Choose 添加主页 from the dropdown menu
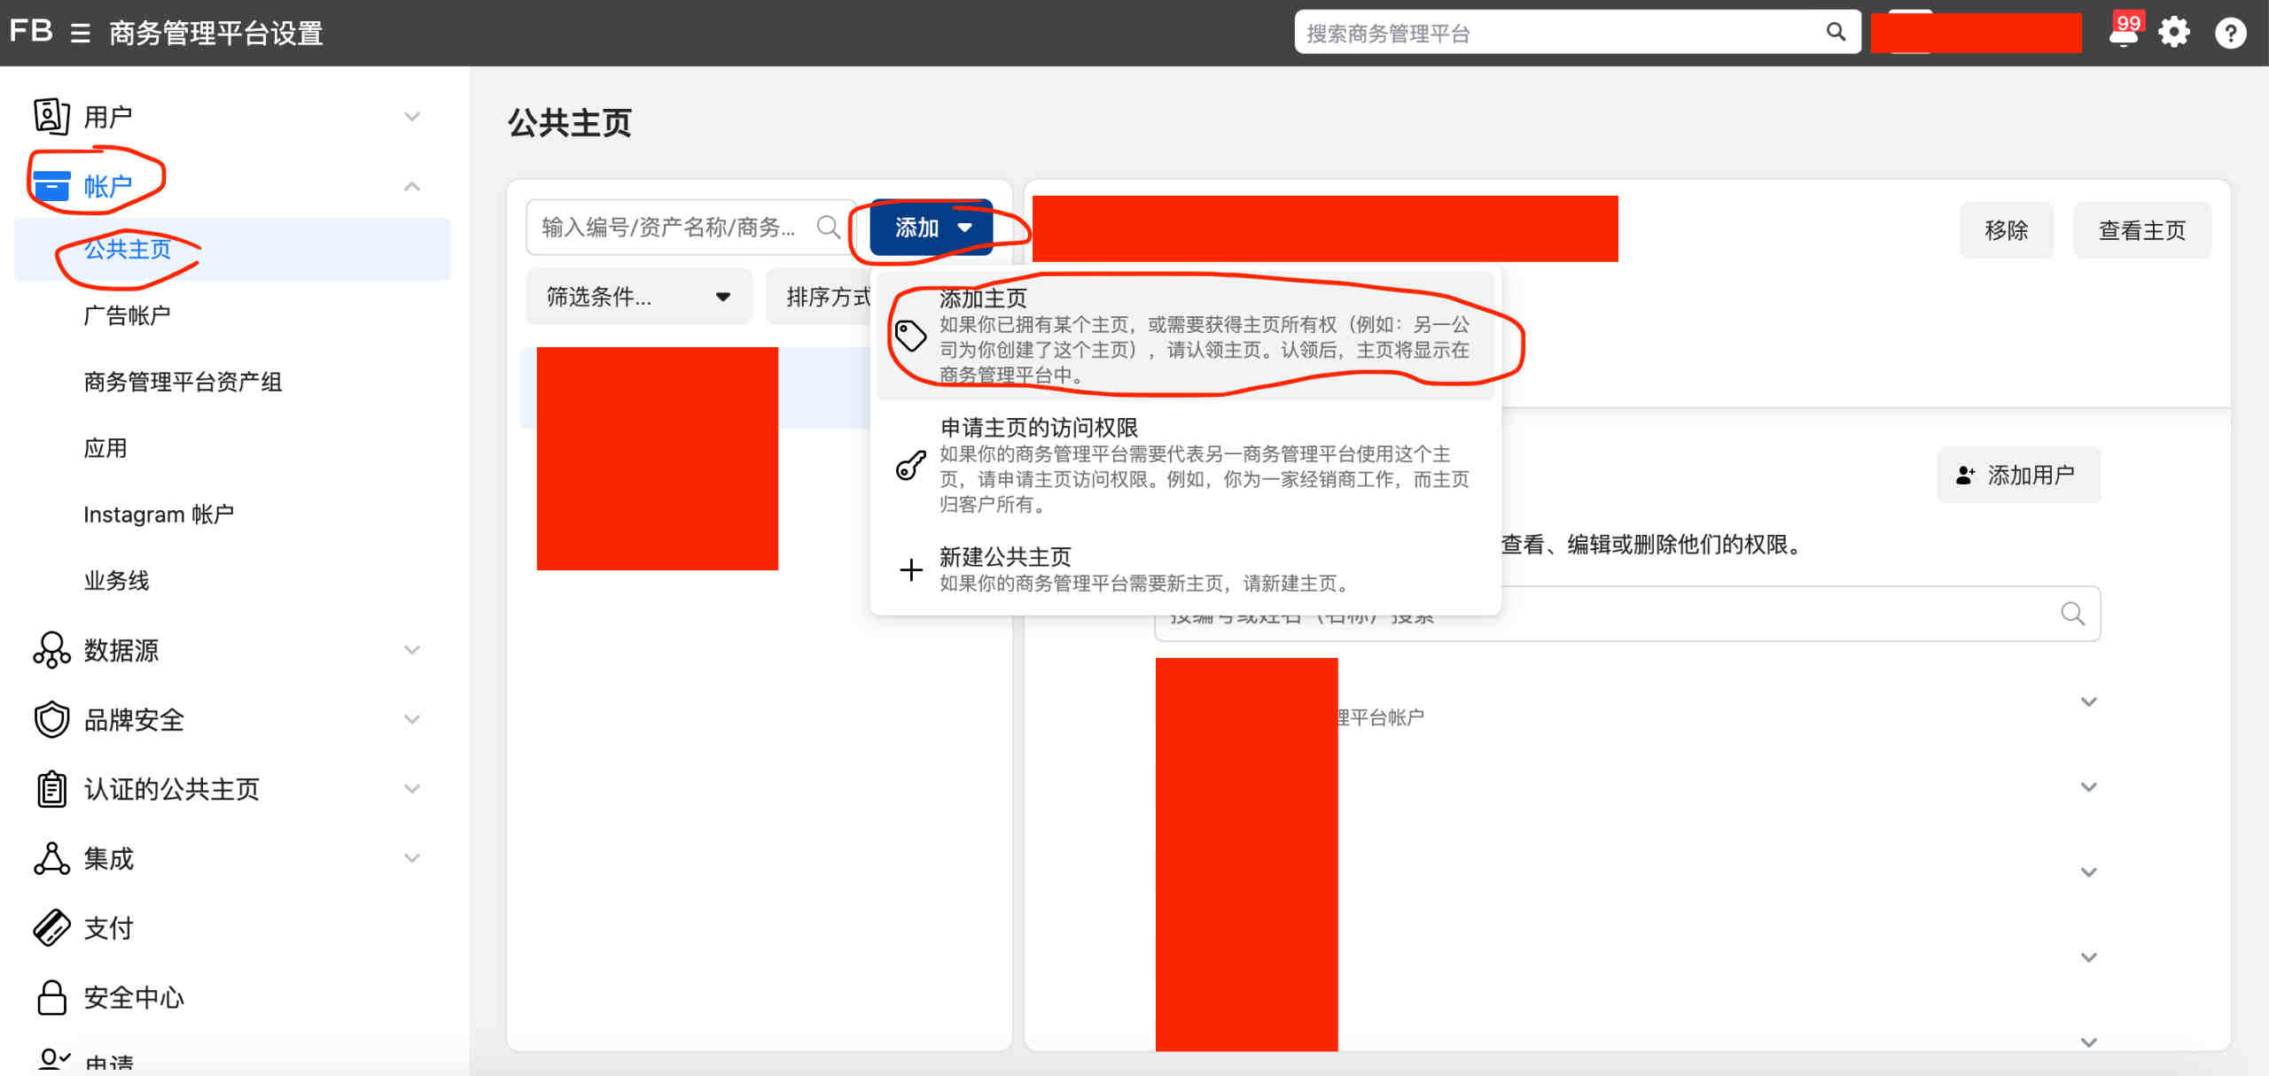The width and height of the screenshot is (2269, 1076). pyautogui.click(x=1186, y=336)
